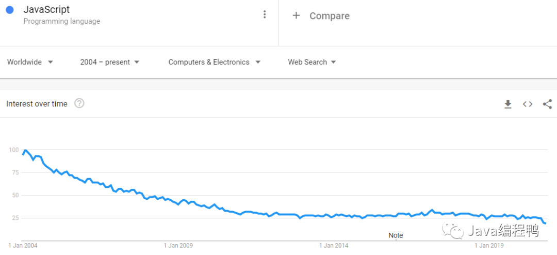Screen dimensions: 557x255
Task: Select the JavaScript search term
Action: [46, 9]
